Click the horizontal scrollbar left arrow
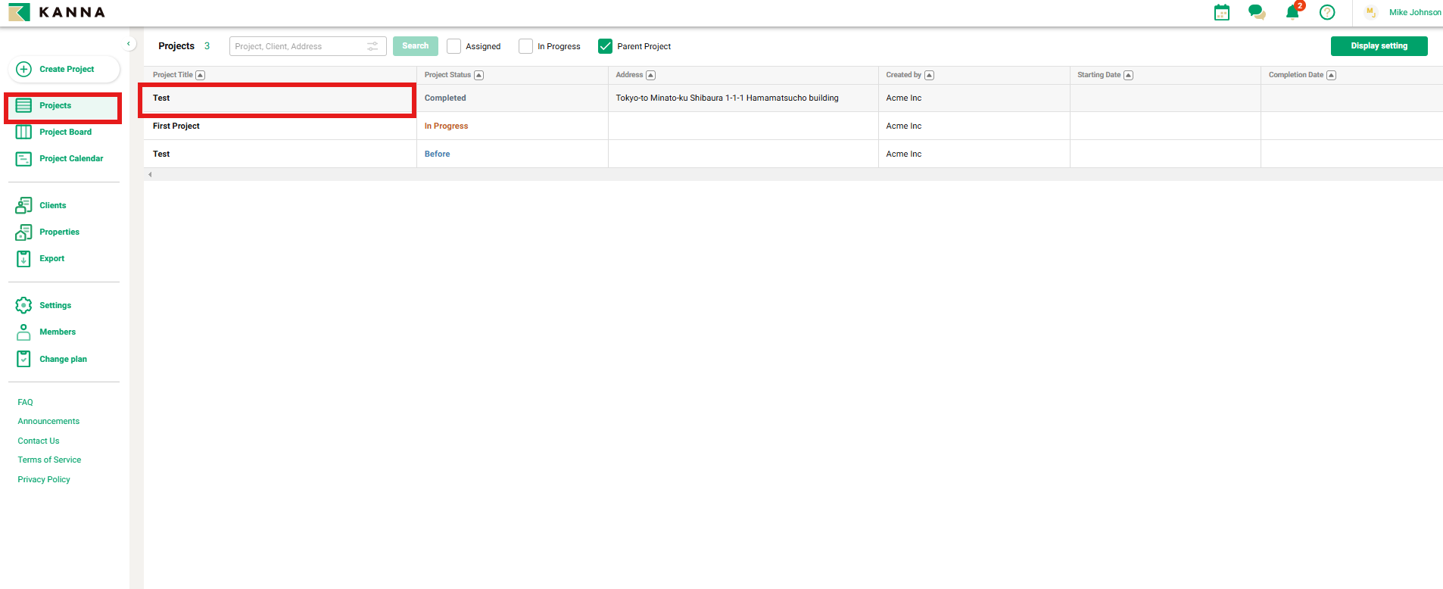Viewport: 1443px width, 589px height. click(150, 175)
